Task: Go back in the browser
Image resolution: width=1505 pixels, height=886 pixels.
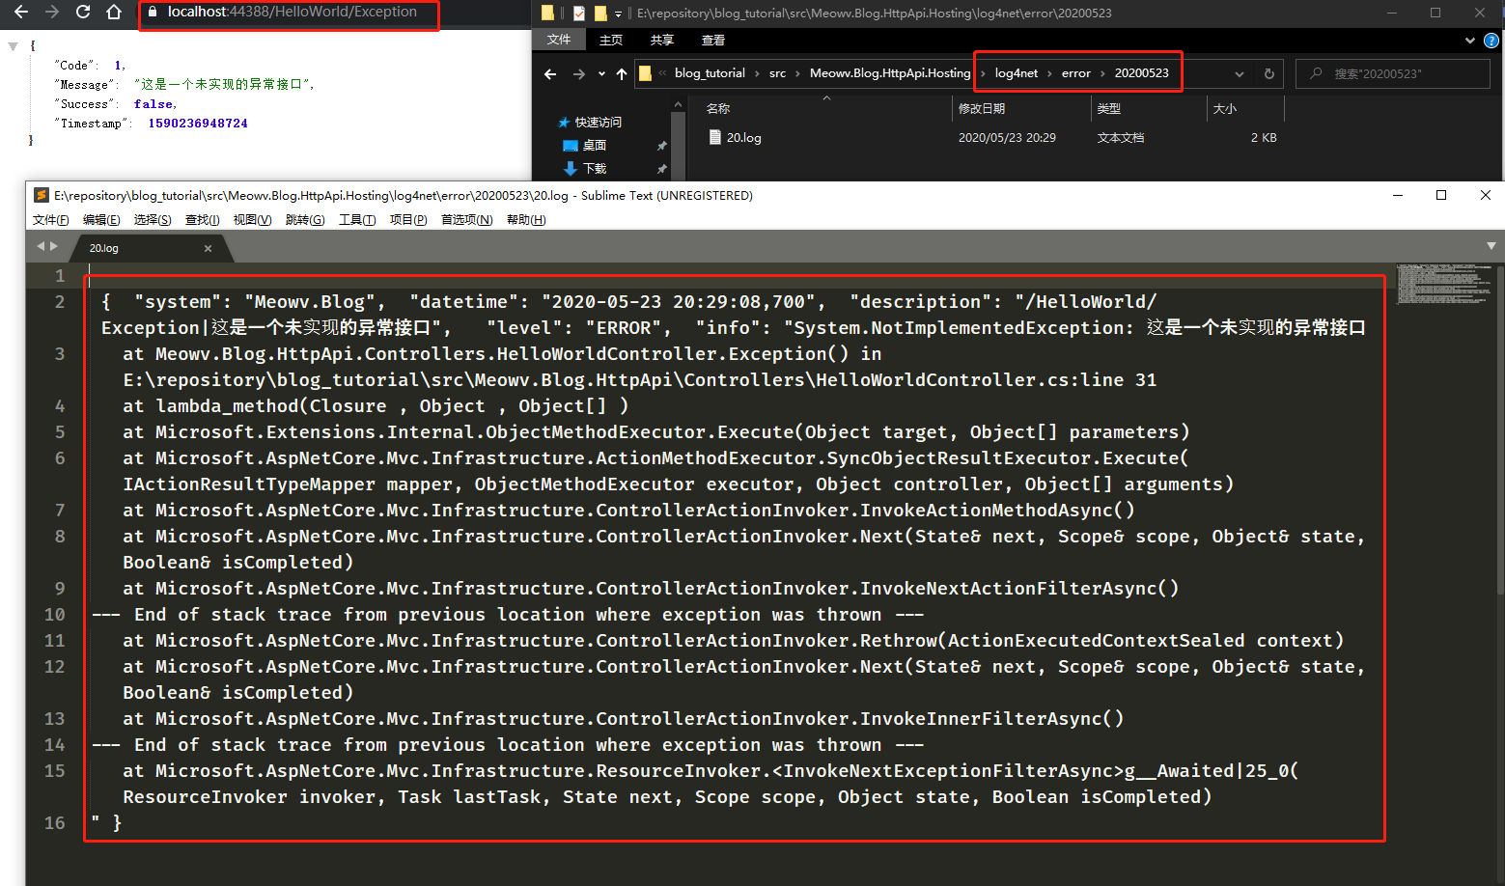Action: point(20,12)
